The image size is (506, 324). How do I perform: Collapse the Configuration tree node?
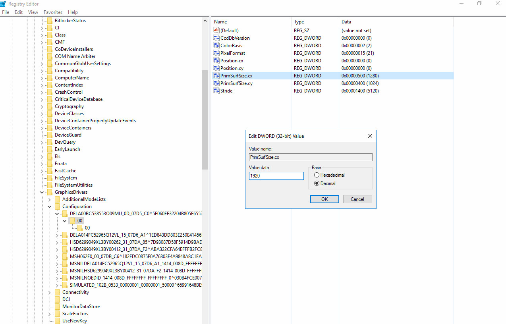[x=50, y=206]
